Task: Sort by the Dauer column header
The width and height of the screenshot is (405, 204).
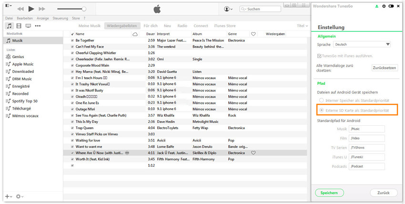Action: click(150, 34)
